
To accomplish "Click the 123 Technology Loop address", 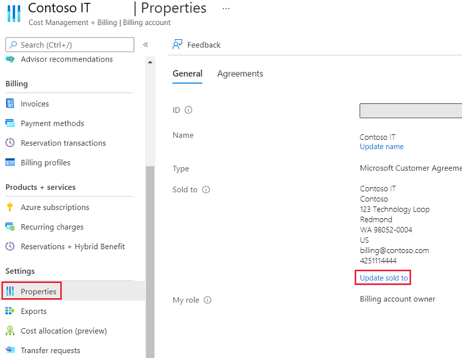I will [x=395, y=209].
